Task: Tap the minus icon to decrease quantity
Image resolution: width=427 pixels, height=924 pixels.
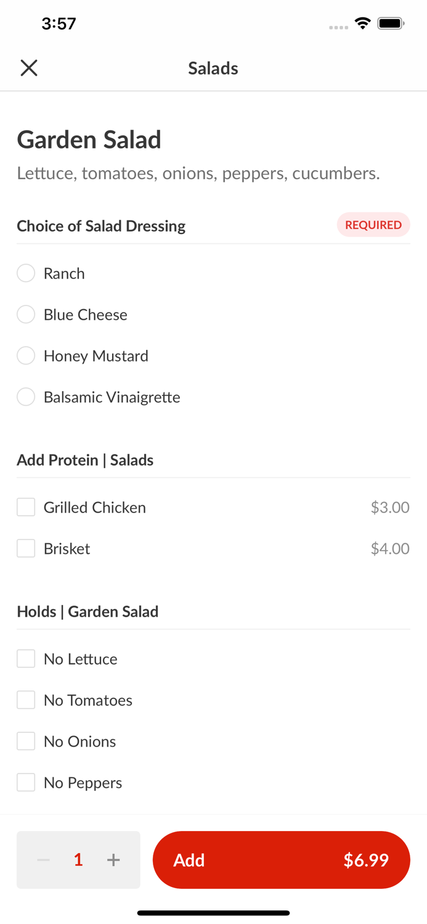Action: coord(43,859)
